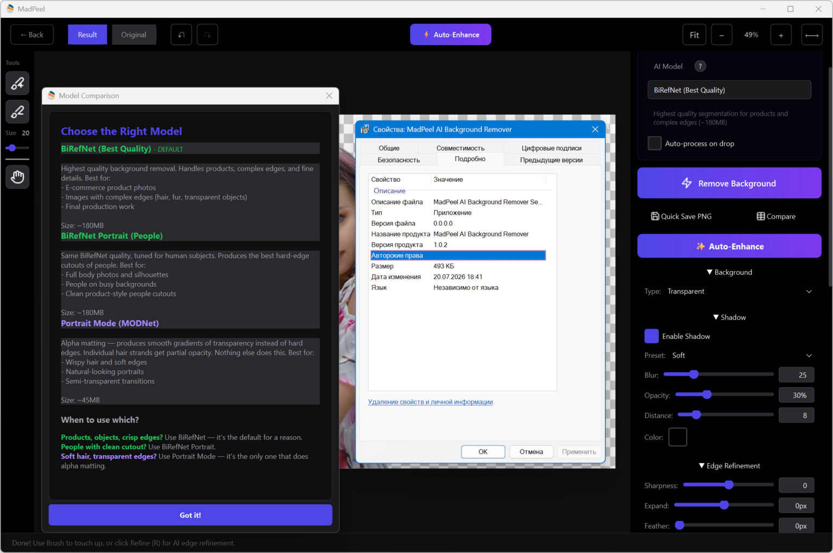Go back with the Back button
The width and height of the screenshot is (833, 553).
(32, 35)
